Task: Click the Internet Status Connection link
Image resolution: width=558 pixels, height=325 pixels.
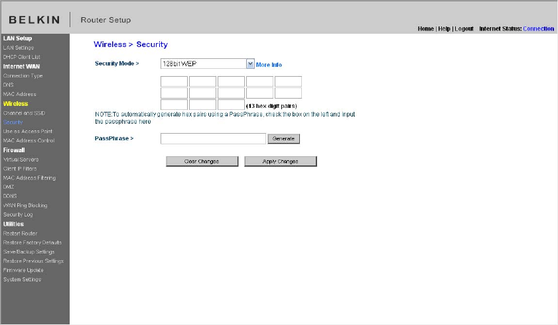Action: click(x=539, y=28)
